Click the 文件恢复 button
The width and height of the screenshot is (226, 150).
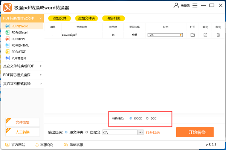[23, 122]
